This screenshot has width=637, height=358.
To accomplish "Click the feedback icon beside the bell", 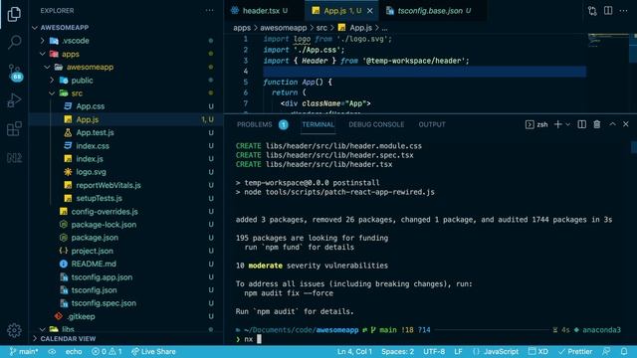I will (x=606, y=351).
